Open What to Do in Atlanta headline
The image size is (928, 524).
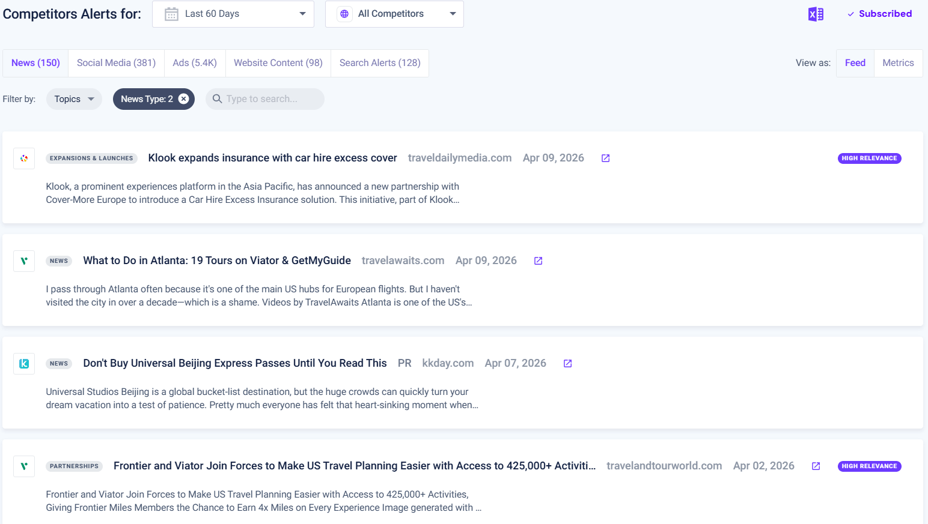click(x=217, y=260)
